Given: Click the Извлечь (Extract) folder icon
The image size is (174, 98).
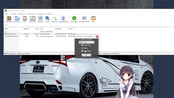Looking at the screenshot, I should [17, 18].
